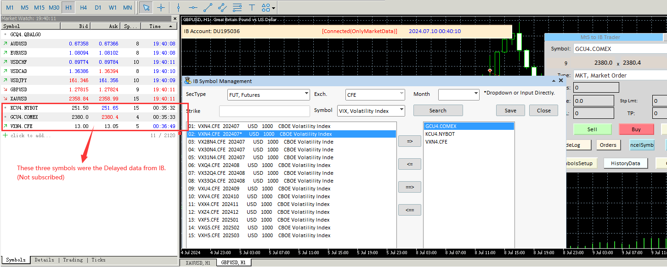
Task: Select result 15: VXH5.CFE 202503
Action: click(292, 235)
